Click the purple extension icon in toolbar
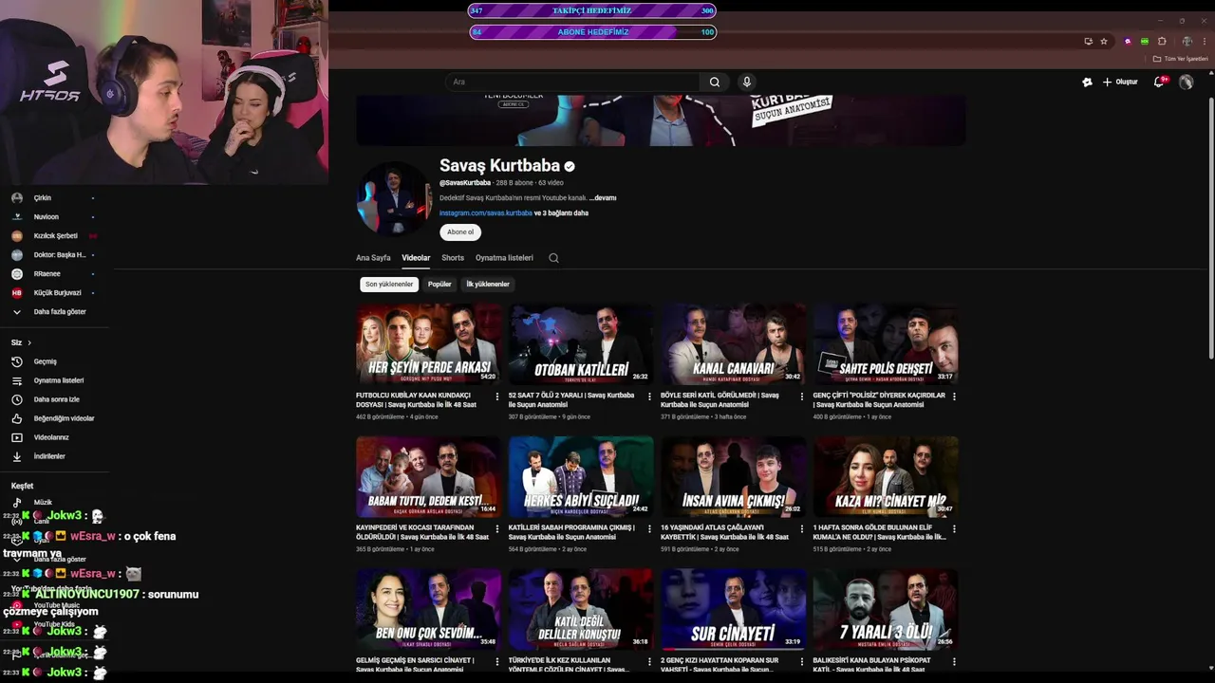The height and width of the screenshot is (683, 1215). pyautogui.click(x=1128, y=41)
